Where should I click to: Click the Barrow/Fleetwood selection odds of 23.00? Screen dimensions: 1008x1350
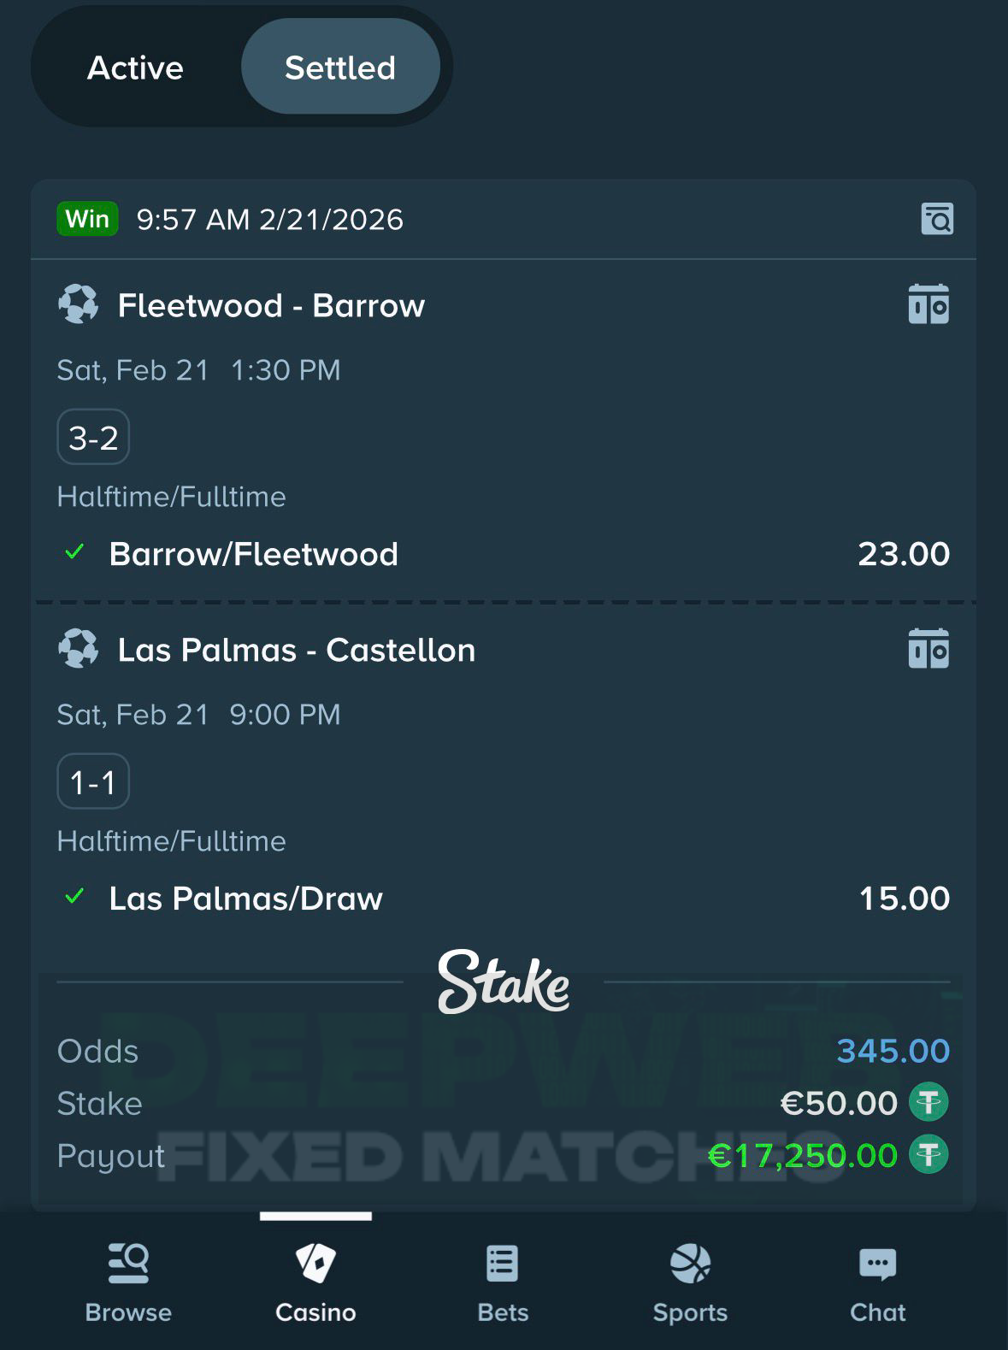coord(905,553)
